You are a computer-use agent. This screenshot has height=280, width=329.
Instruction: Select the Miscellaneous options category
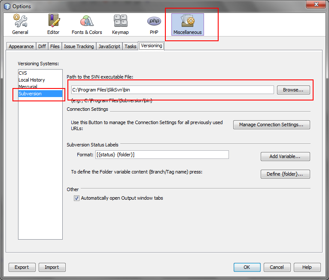coord(187,24)
